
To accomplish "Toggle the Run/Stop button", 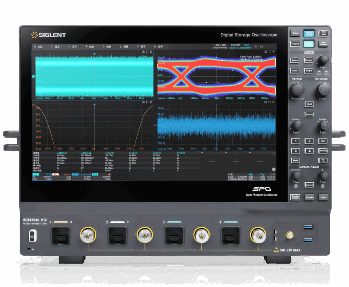I will point(323,33).
